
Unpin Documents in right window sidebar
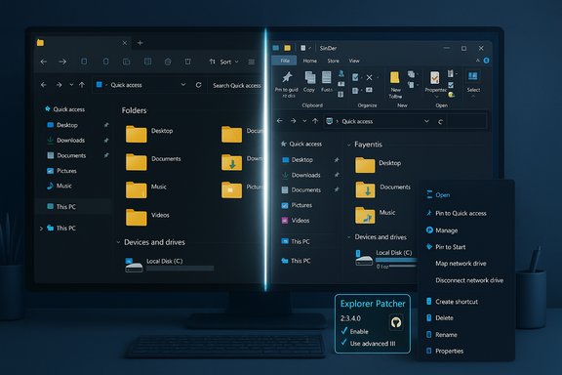click(x=337, y=189)
